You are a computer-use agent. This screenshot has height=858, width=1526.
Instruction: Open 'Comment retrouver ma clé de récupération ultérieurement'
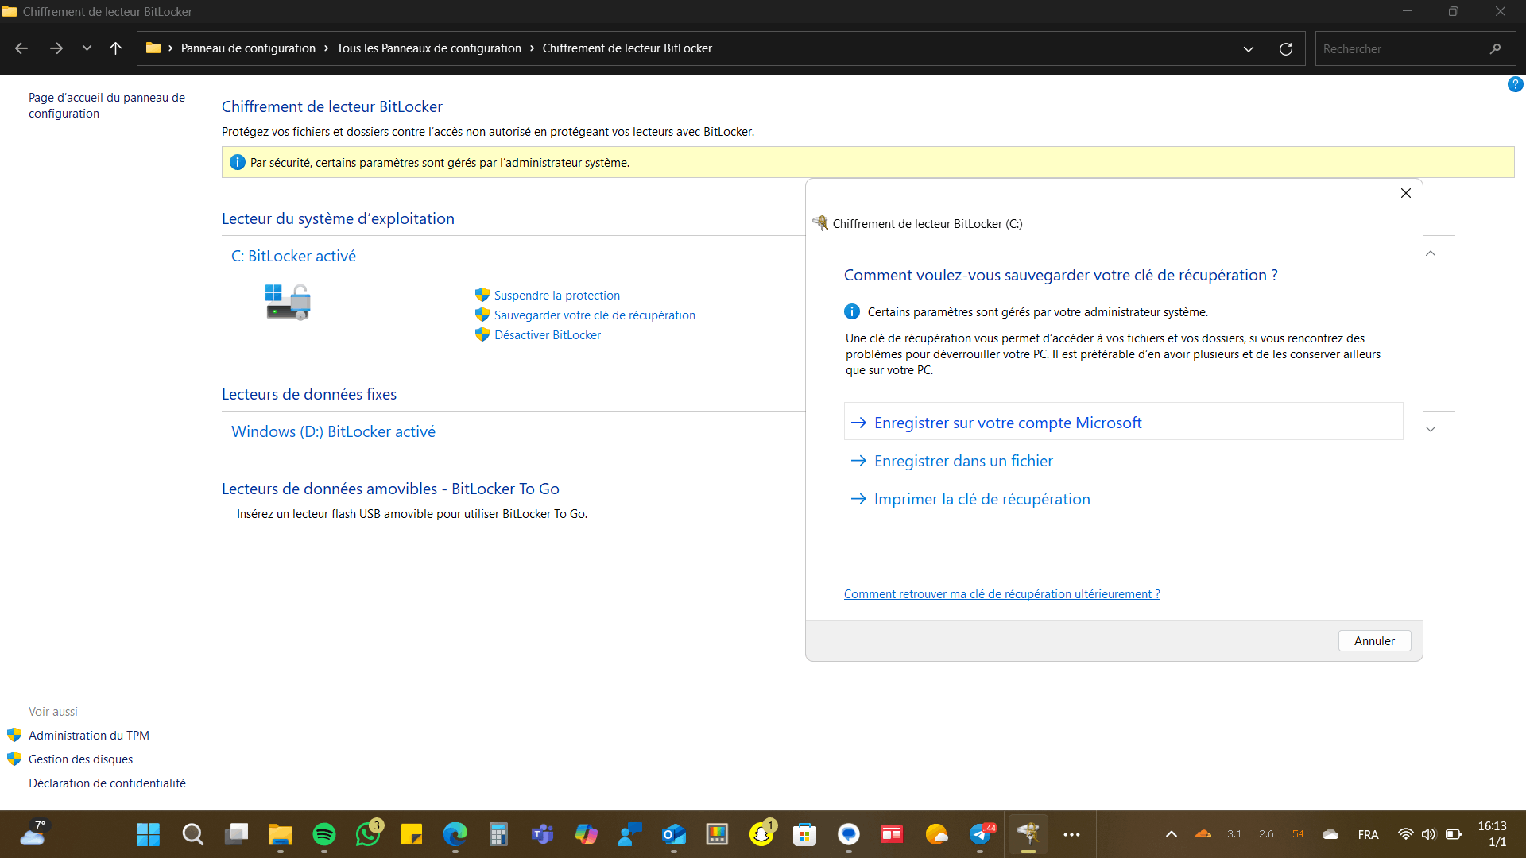tap(1001, 594)
